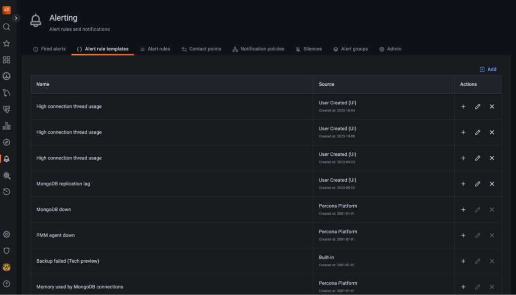Switch to the Alert rules tab
The height and width of the screenshot is (295, 516).
[x=155, y=49]
